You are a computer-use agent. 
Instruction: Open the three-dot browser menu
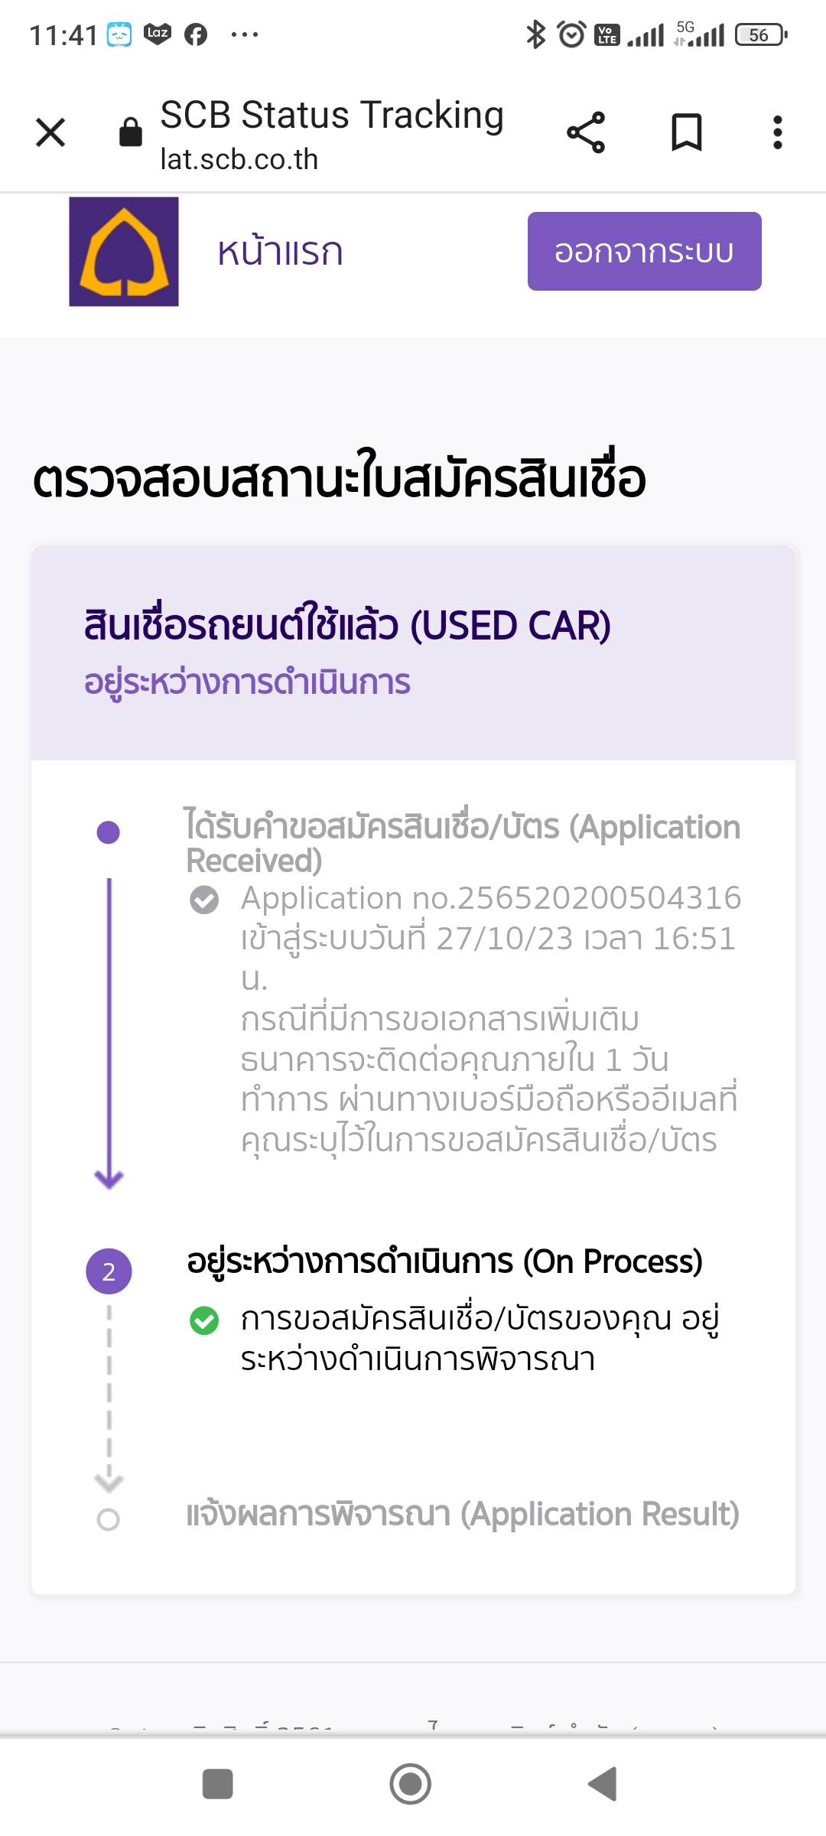point(777,132)
